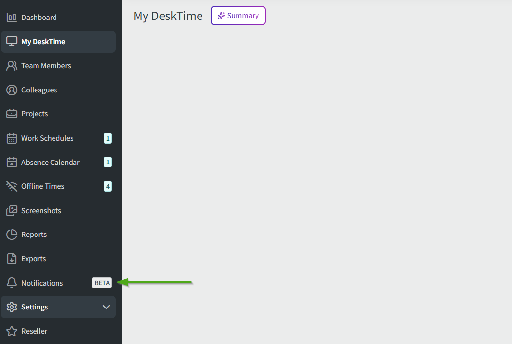This screenshot has height=344, width=512.
Task: Click the Reseller star icon
Action: point(12,331)
